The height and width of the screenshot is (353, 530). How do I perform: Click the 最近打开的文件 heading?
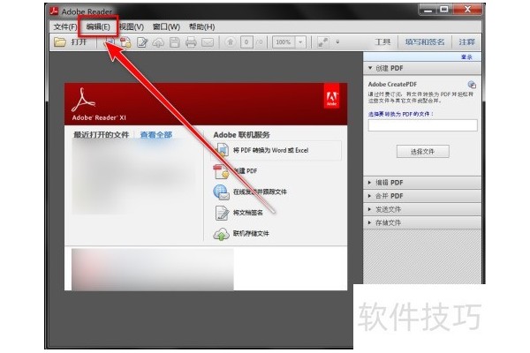pos(102,135)
